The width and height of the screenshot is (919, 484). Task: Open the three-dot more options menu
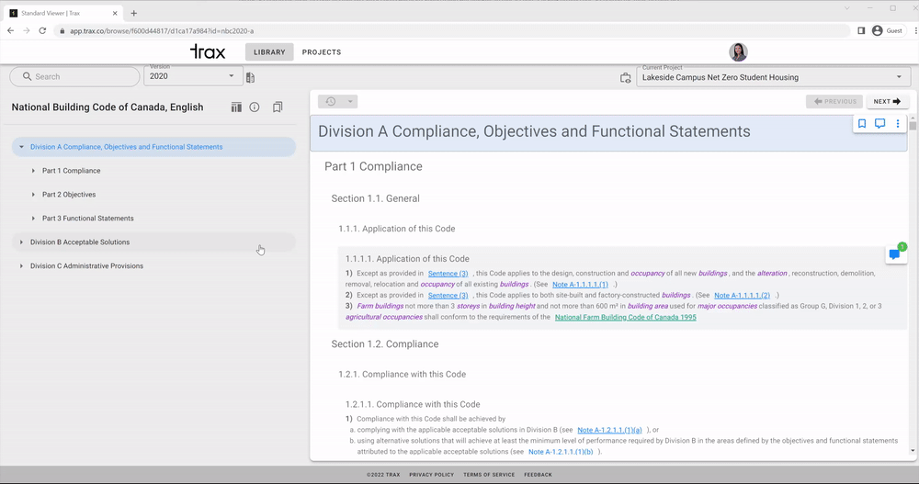[x=897, y=124]
